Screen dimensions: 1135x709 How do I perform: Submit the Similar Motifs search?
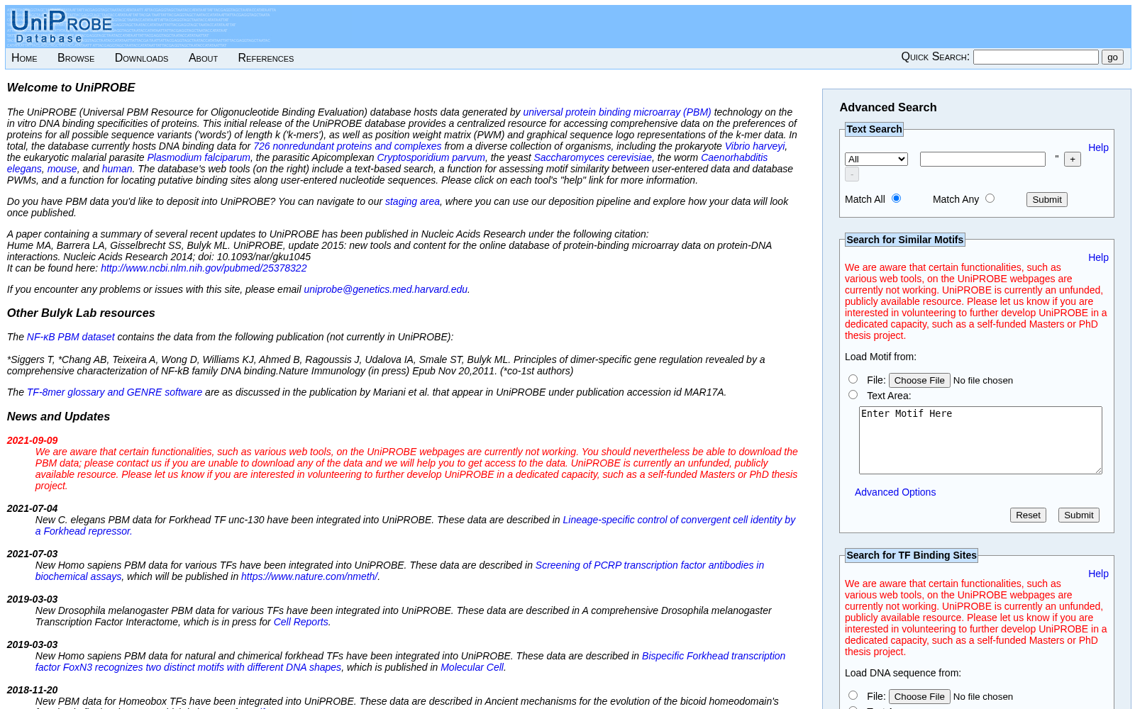click(1078, 515)
